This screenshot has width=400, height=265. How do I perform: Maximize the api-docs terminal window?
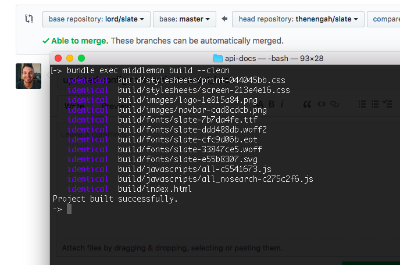81,58
